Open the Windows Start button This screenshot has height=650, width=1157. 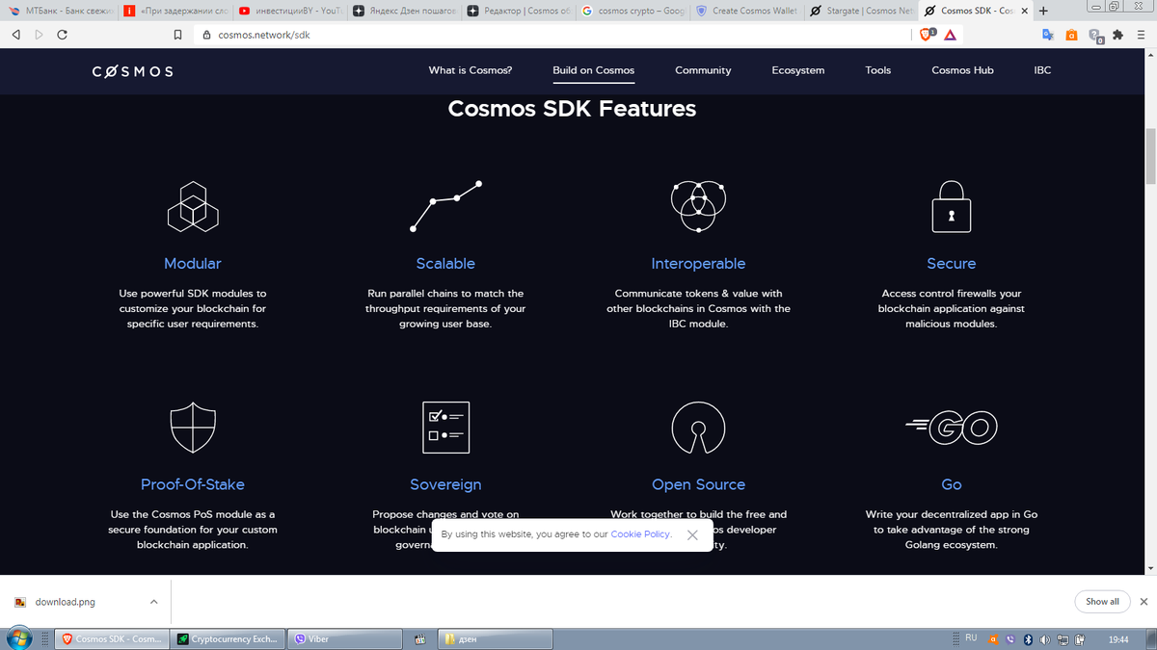(x=19, y=638)
